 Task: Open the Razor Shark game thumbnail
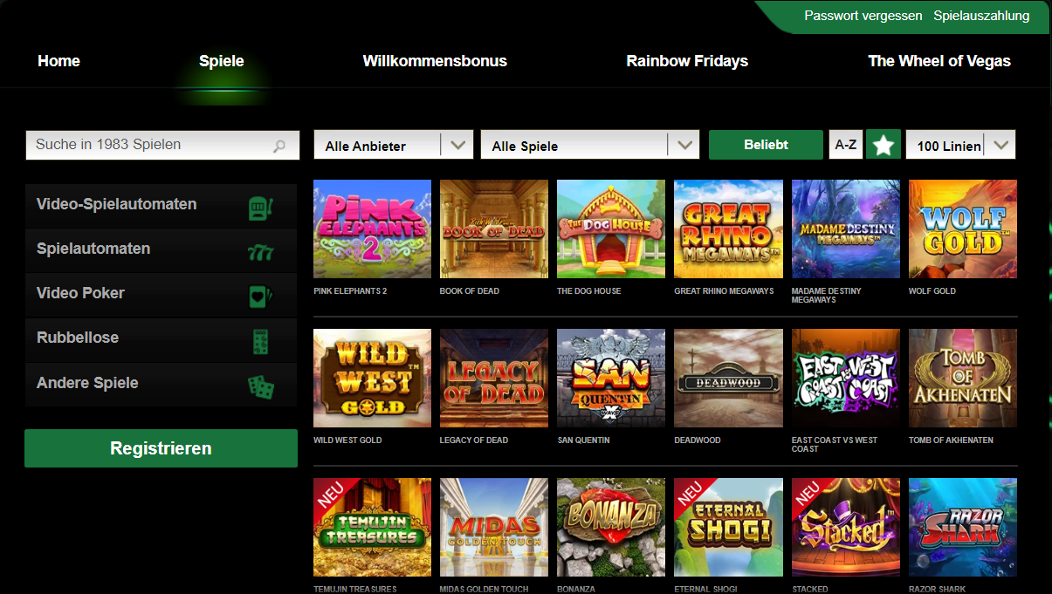tap(963, 527)
